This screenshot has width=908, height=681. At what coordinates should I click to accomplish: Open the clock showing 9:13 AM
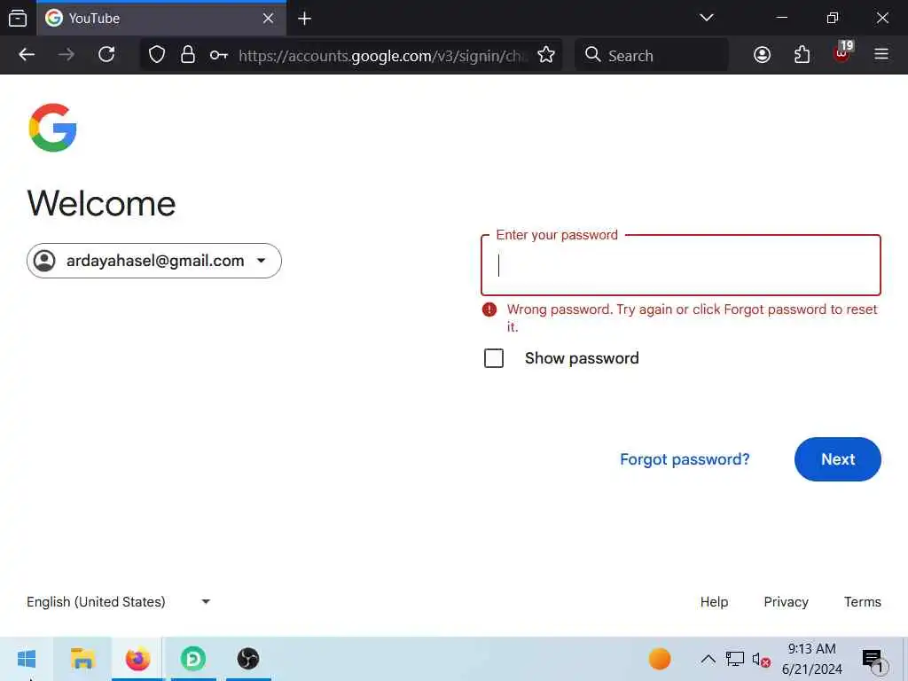[x=812, y=659]
